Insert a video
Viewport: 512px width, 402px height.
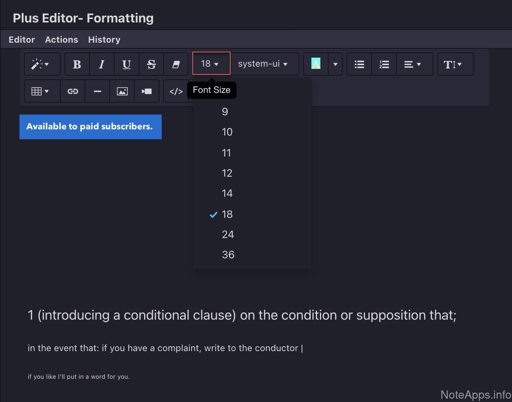pyautogui.click(x=147, y=91)
